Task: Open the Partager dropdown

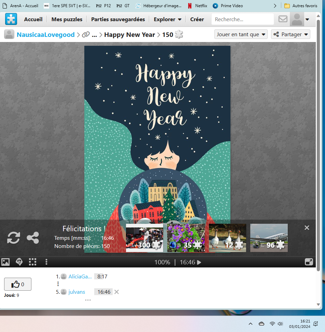Action: pyautogui.click(x=291, y=34)
